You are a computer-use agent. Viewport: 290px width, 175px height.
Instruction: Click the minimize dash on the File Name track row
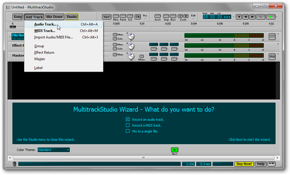(278, 34)
